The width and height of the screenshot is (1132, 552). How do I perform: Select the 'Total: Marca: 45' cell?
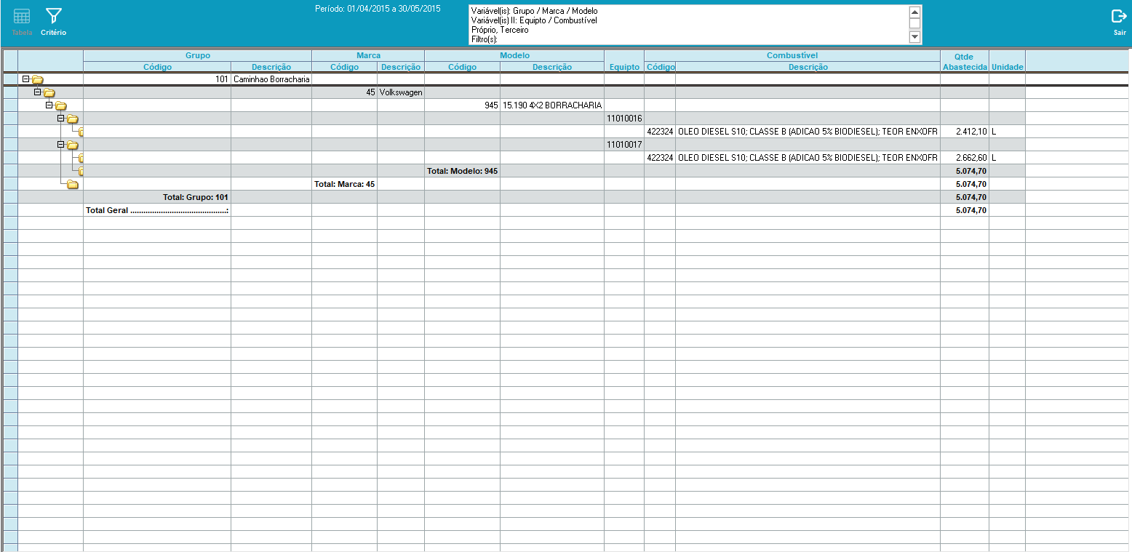(x=345, y=185)
